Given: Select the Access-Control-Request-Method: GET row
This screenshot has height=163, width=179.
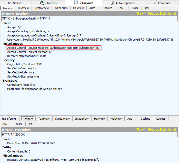Looking at the screenshot, I should (31, 52).
